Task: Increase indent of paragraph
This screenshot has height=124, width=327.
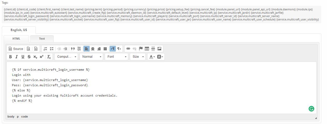Action: tap(65, 49)
